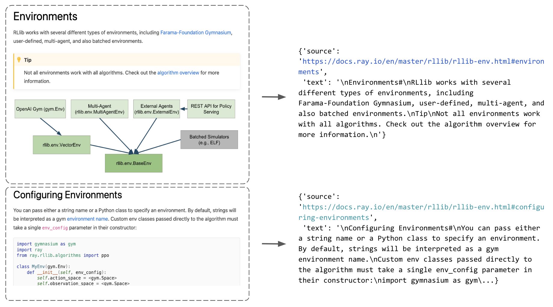
Task: Click the Tip lightbulb icon
Action: (19, 60)
